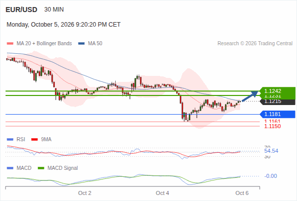Viewport: 297px width, 201px height.
Task: Click the MA 50 legend label
Action: (x=95, y=44)
